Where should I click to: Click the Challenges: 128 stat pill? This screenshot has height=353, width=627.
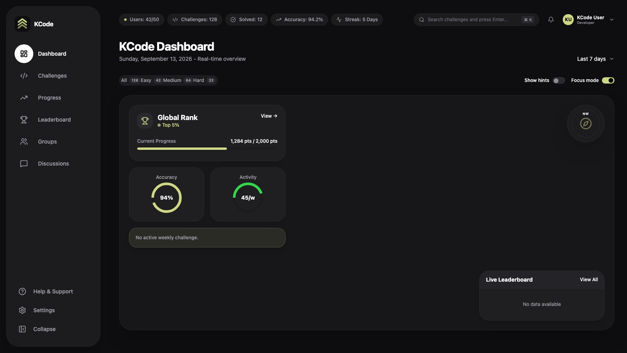195,20
